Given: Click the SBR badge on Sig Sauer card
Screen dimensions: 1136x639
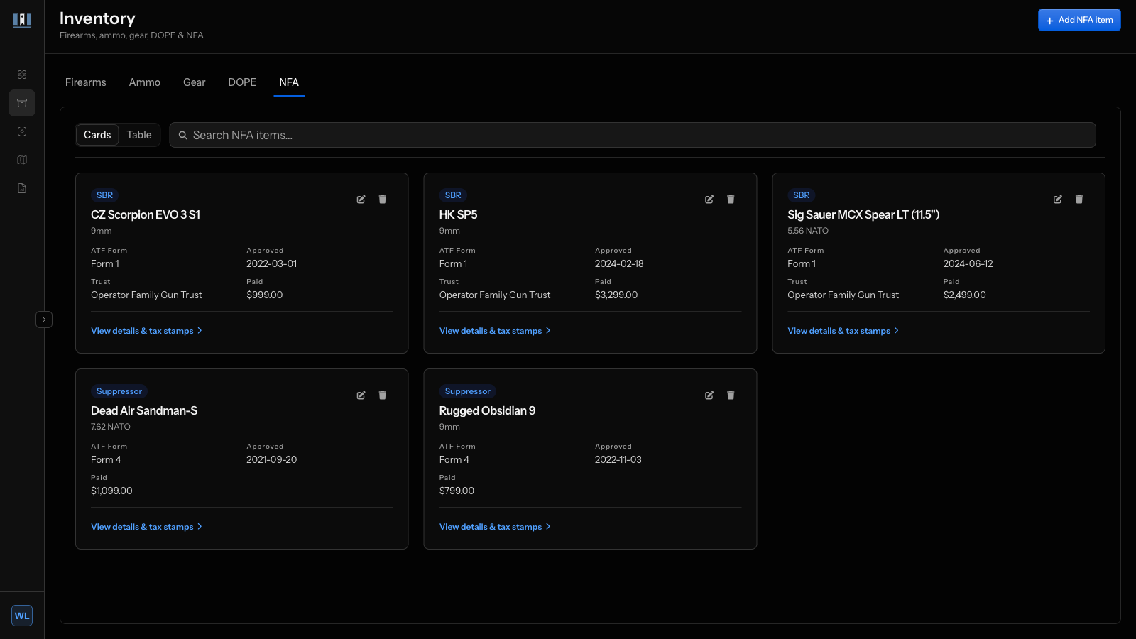Looking at the screenshot, I should (802, 195).
